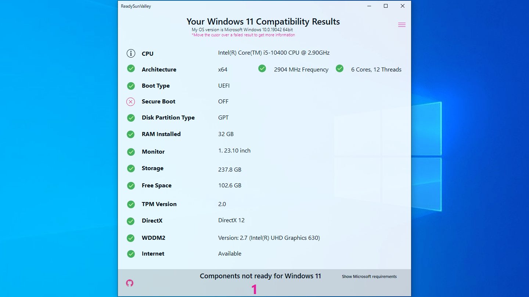This screenshot has height=297, width=529.
Task: Click the DirectX 12 value
Action: coord(231,220)
